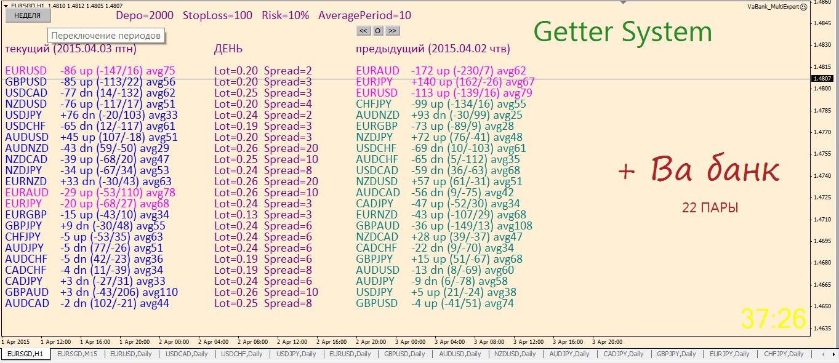Click the '22 ПАРЫ' label

point(710,208)
